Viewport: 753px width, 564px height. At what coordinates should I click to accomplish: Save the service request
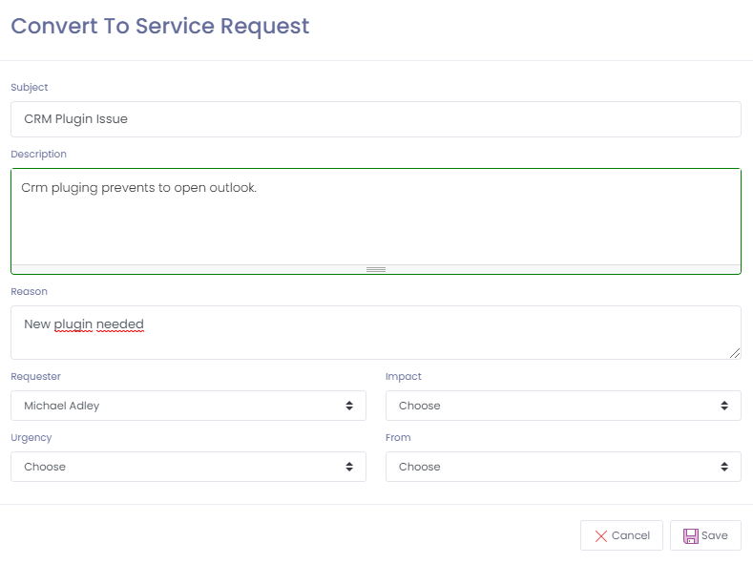[705, 535]
